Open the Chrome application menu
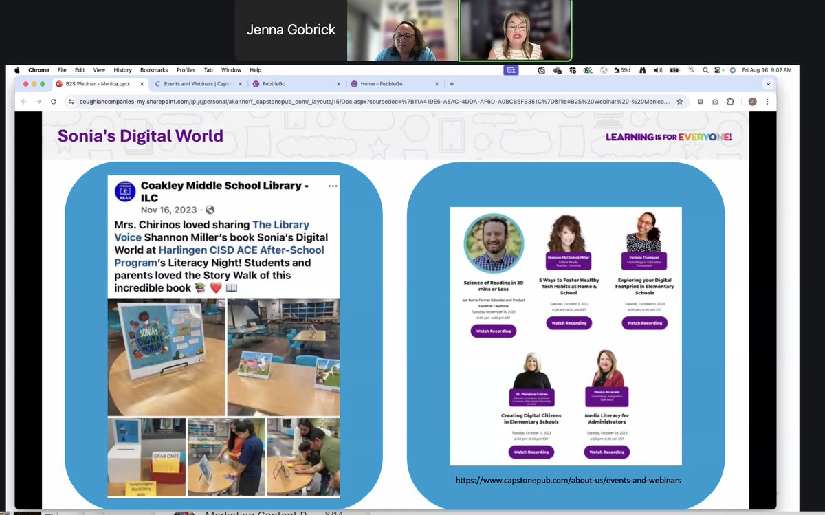Image resolution: width=825 pixels, height=515 pixels. (x=39, y=70)
